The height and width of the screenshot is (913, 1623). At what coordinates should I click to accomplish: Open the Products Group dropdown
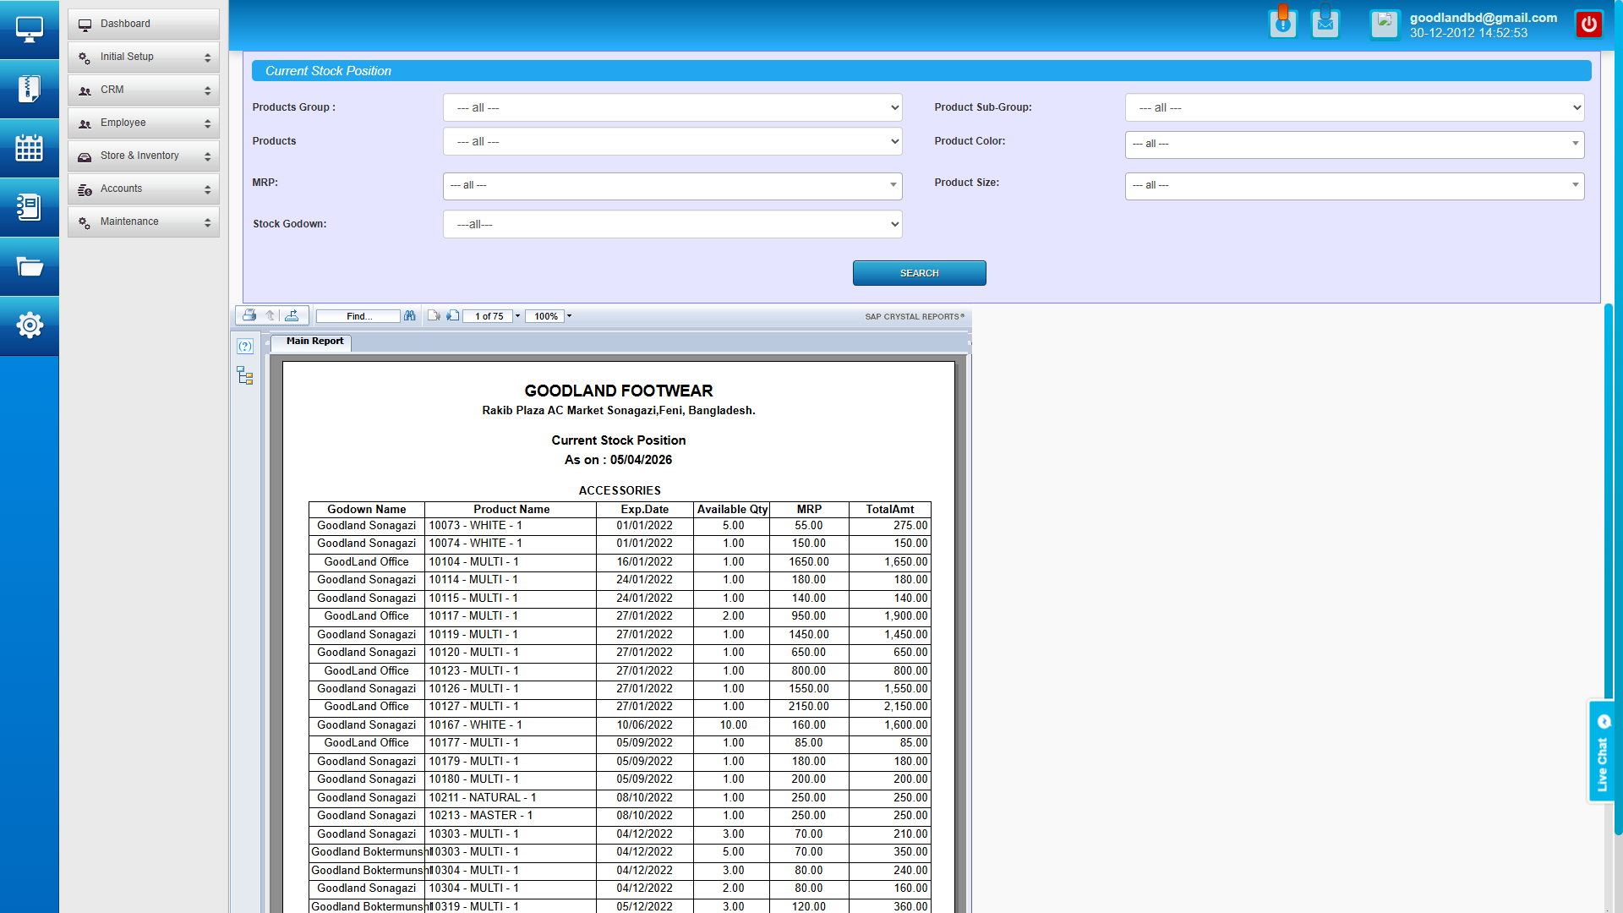click(672, 107)
